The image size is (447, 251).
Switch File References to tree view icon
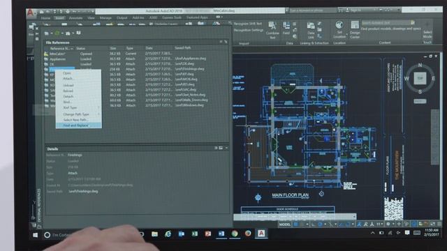(226, 42)
